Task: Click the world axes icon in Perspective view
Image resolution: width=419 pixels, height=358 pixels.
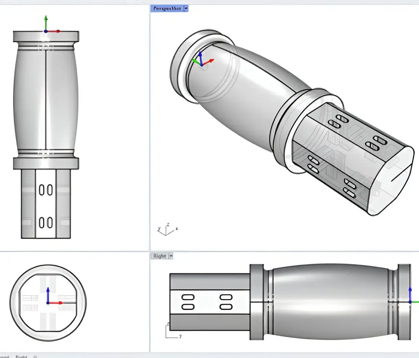Action: pyautogui.click(x=167, y=229)
